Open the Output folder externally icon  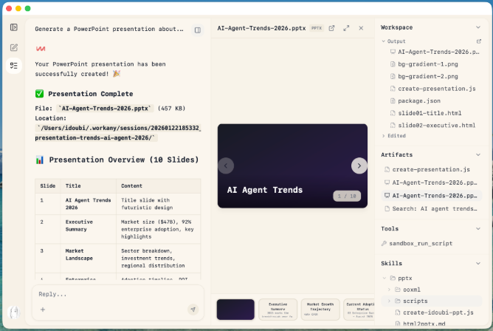[x=479, y=41]
